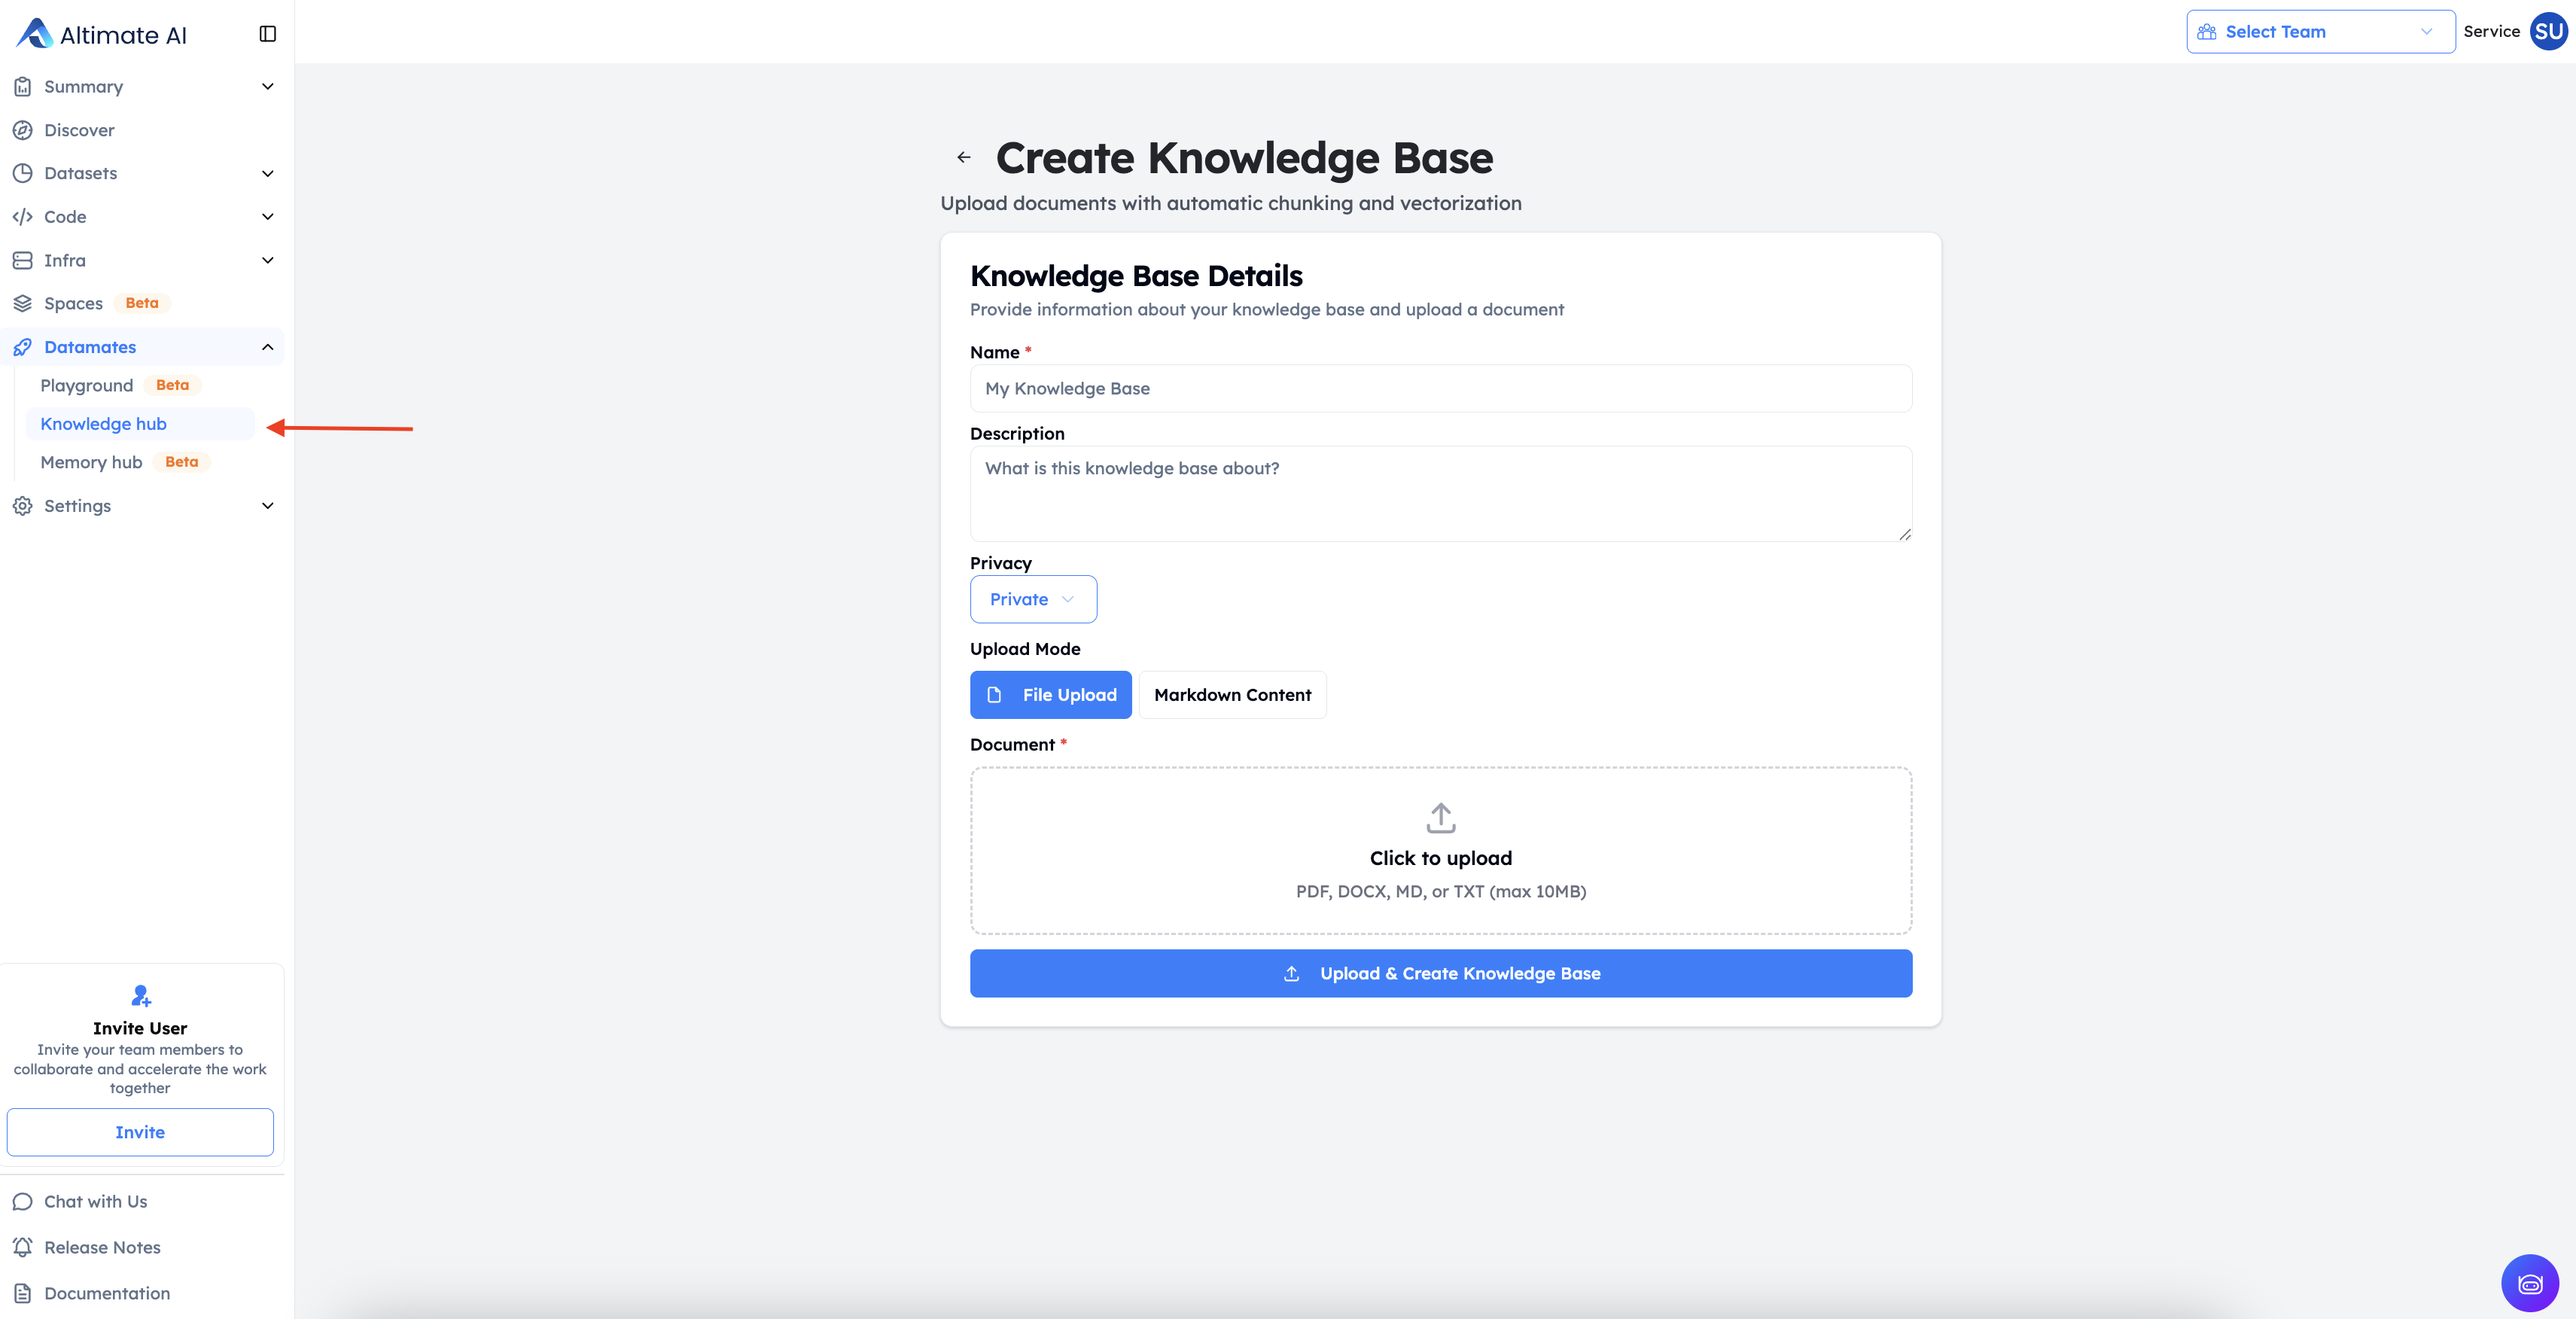
Task: Open the Privacy dropdown set to Private
Action: click(x=1033, y=599)
